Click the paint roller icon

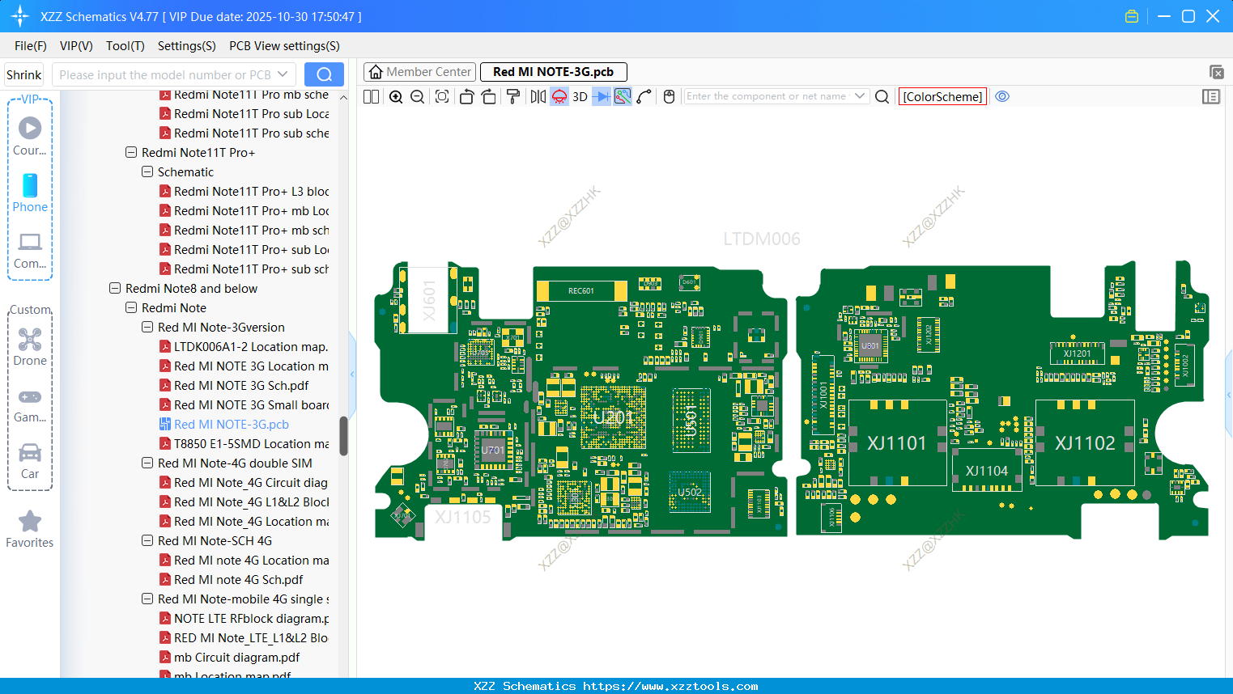(x=513, y=97)
